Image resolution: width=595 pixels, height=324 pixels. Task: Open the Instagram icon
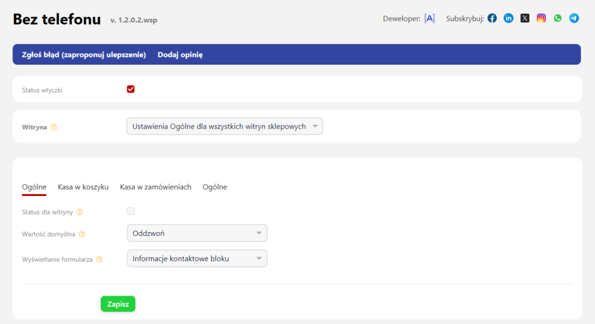pos(541,18)
